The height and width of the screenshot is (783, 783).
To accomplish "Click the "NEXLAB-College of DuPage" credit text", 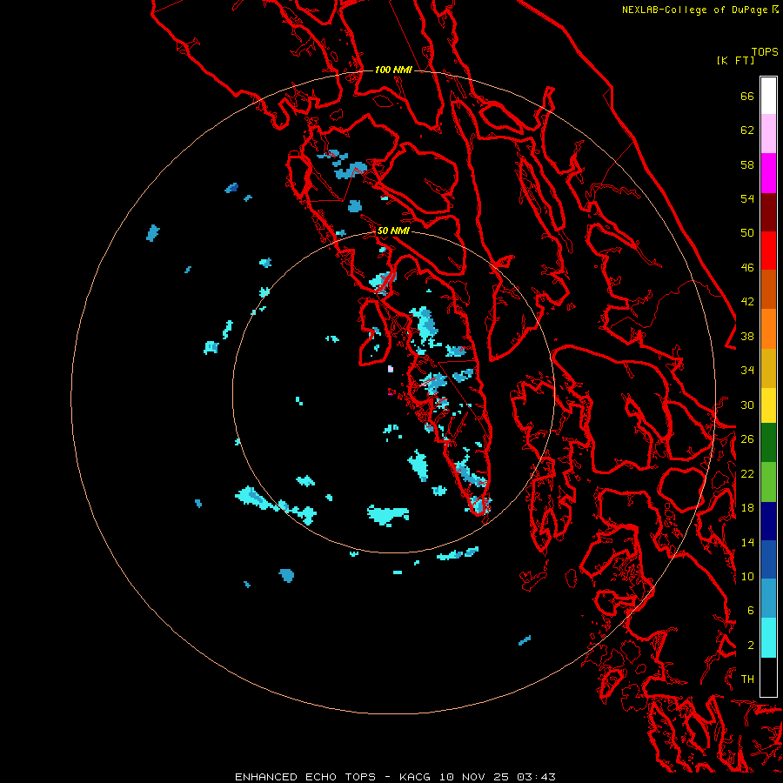I will (696, 10).
